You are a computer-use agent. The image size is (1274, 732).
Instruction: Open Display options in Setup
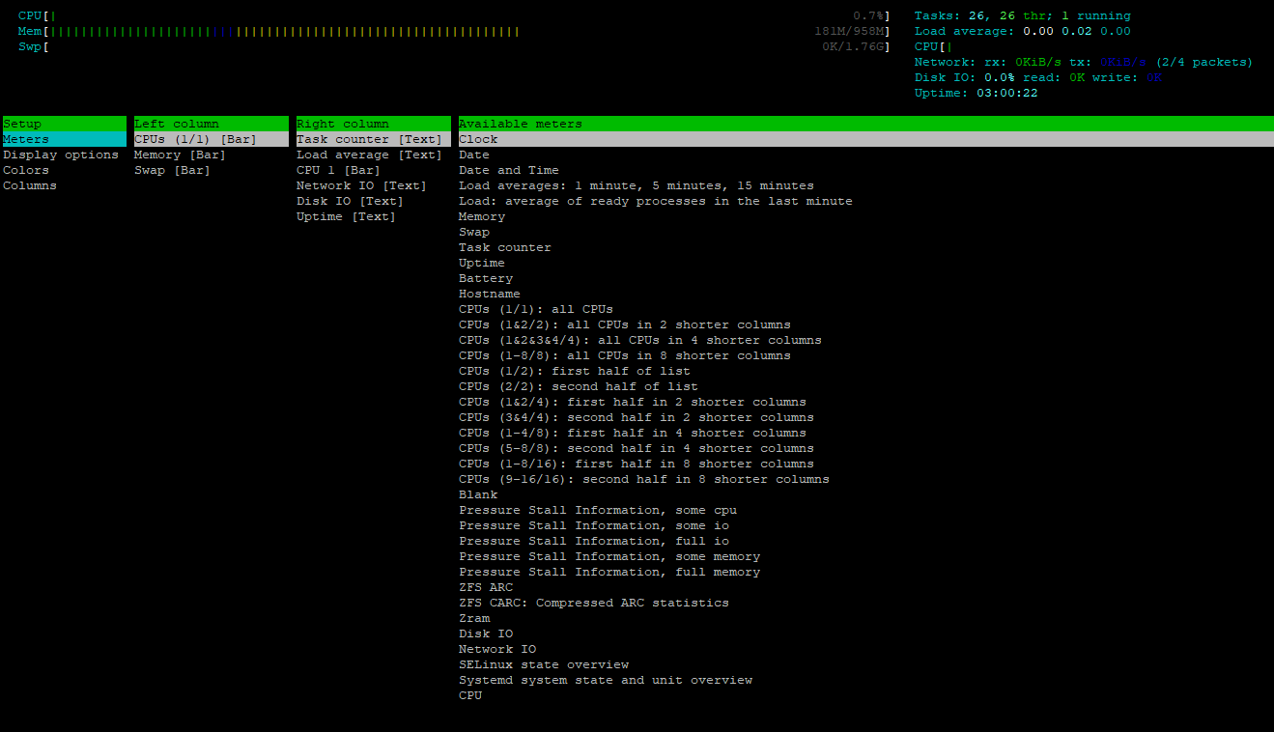(x=61, y=155)
